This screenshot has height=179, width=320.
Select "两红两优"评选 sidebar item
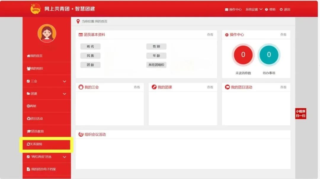click(47, 157)
